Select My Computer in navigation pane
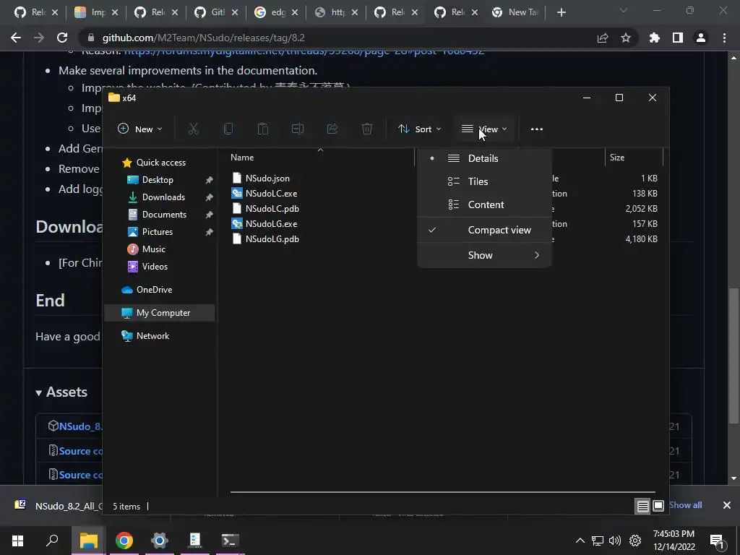Screen dimensions: 740x555 coord(160,313)
